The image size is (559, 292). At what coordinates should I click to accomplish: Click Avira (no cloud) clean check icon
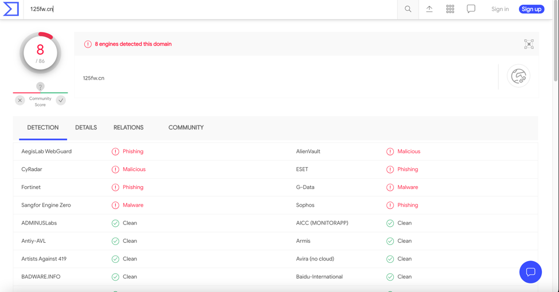coord(390,259)
